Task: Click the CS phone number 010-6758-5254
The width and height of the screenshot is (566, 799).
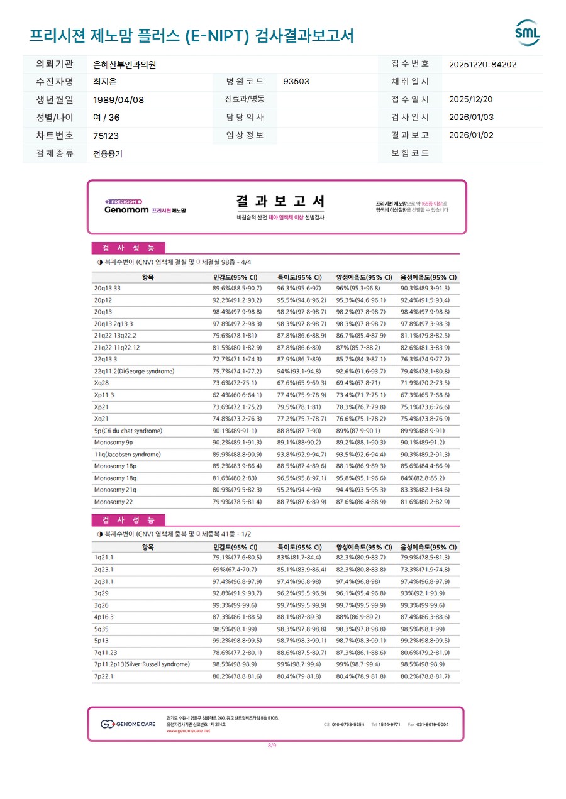Action: click(348, 724)
